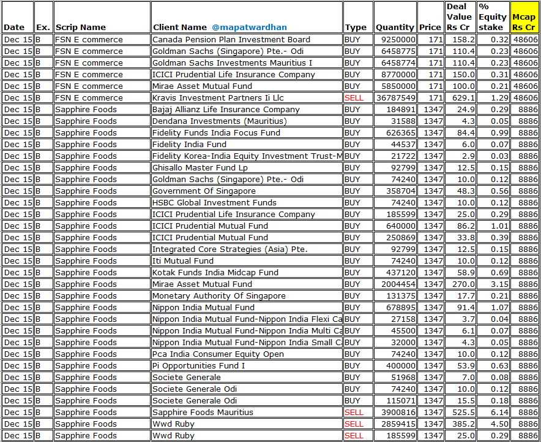
Task: Click Monetary Authority Of Singapore cell
Action: (247, 295)
